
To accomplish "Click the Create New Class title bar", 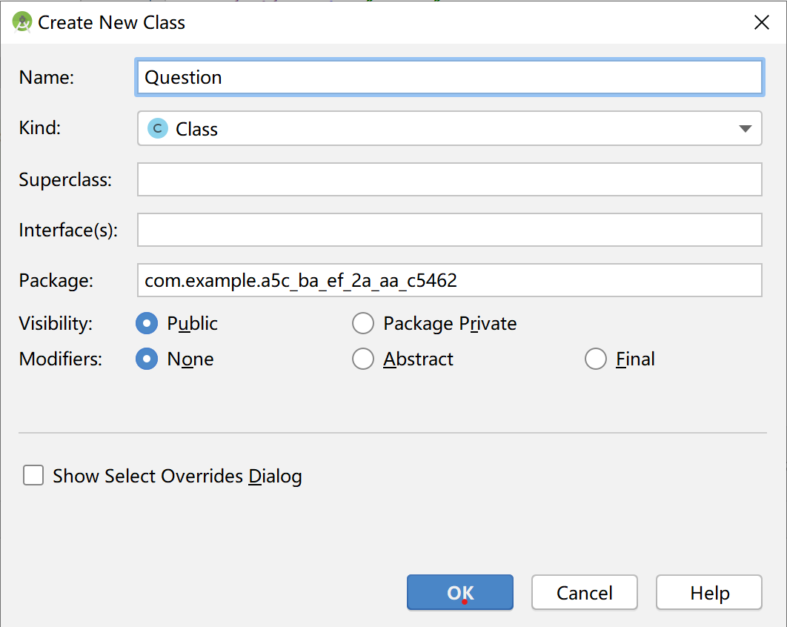I will click(371, 23).
